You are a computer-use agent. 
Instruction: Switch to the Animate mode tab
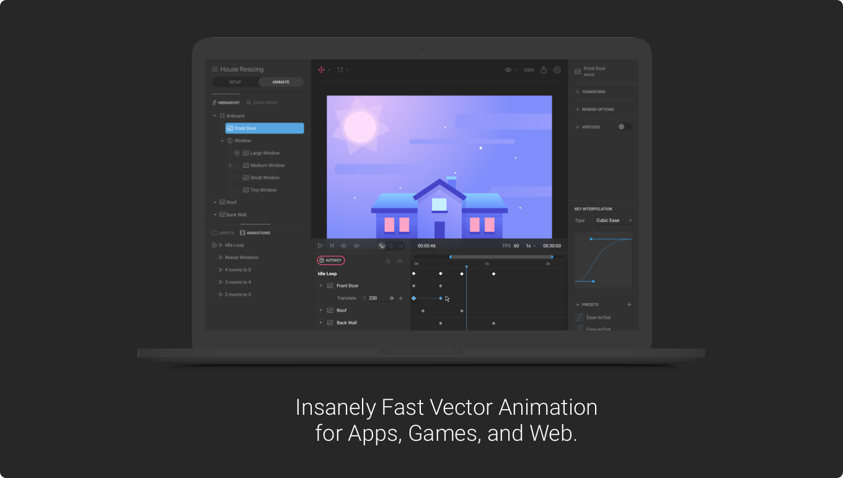click(x=281, y=82)
